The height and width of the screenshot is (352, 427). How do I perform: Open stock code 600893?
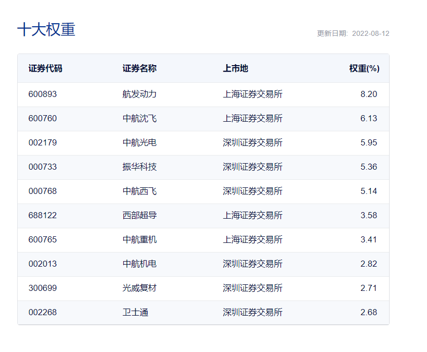tap(43, 94)
